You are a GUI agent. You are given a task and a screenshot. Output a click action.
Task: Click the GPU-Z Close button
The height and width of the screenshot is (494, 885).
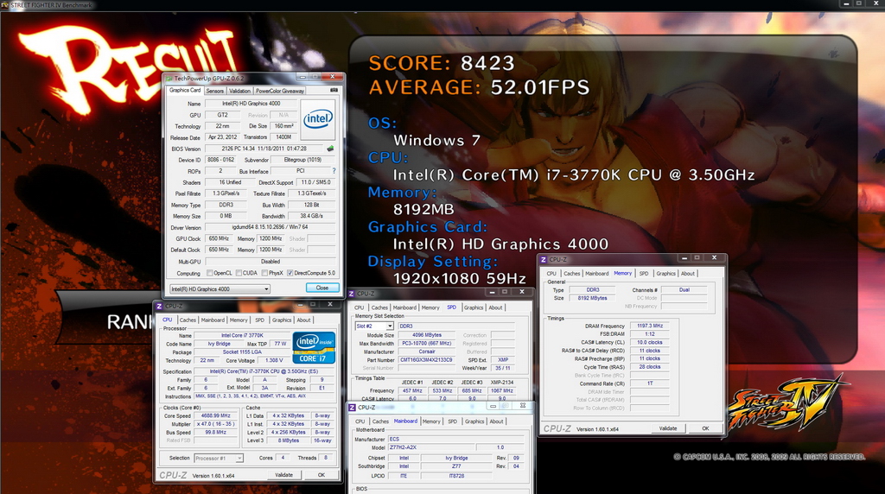coord(322,288)
